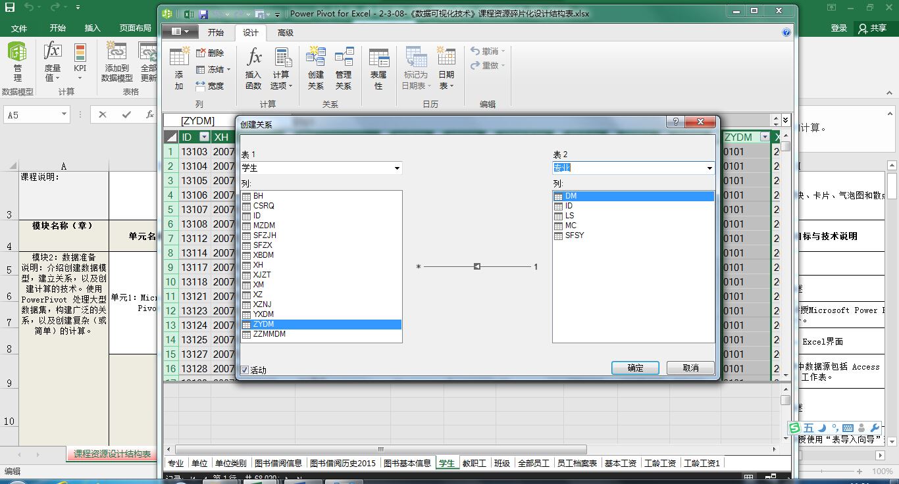Switch to 高级 tab in Power Pivot

[285, 33]
